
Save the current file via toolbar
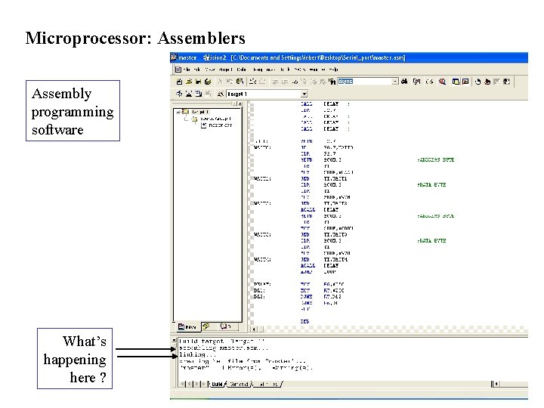198,82
